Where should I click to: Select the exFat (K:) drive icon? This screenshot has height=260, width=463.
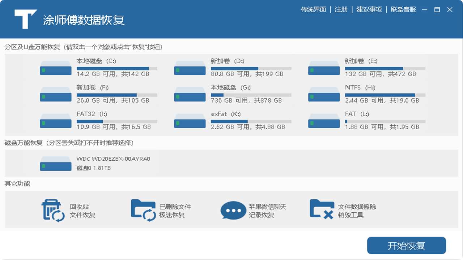click(x=190, y=121)
